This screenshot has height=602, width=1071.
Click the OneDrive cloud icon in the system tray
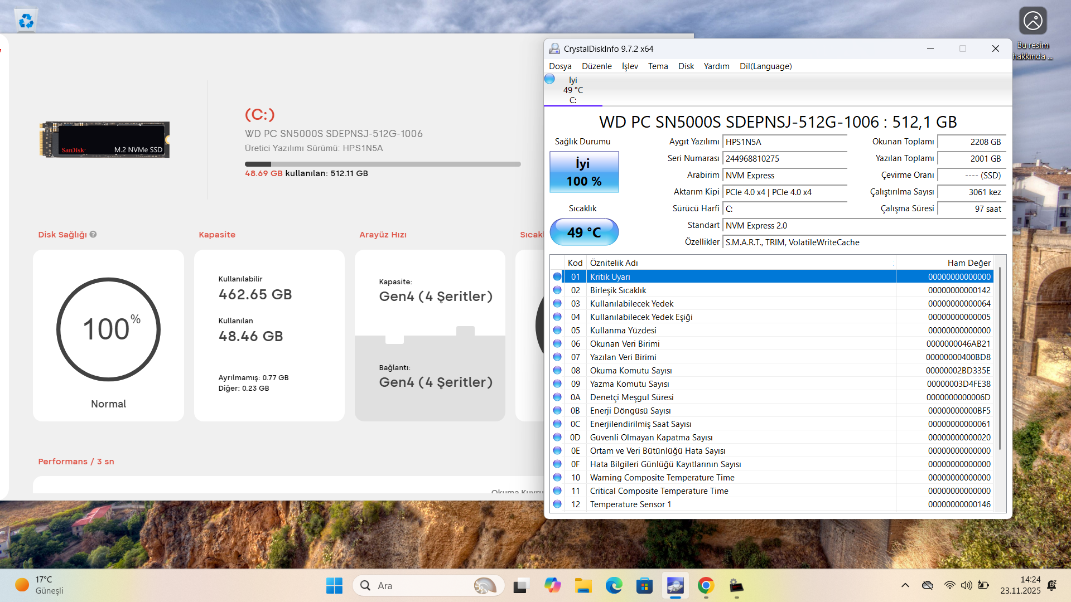click(928, 585)
